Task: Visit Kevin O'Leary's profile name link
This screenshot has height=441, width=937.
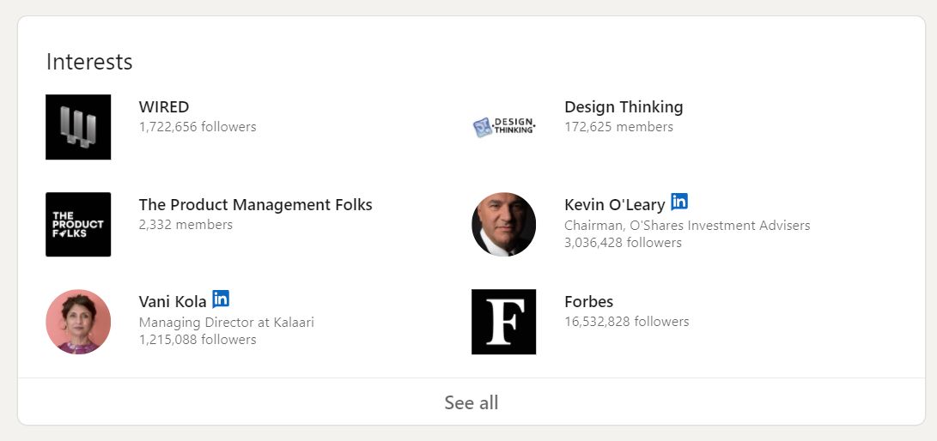Action: click(x=614, y=205)
